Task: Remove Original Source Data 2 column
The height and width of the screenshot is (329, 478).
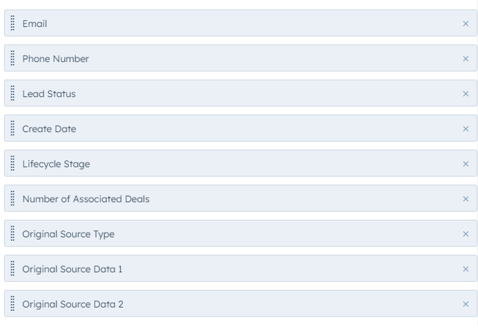Action: (x=465, y=304)
